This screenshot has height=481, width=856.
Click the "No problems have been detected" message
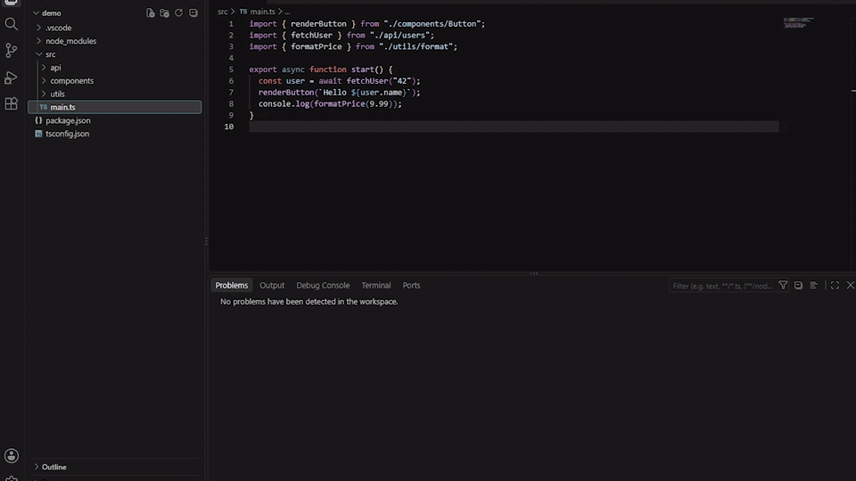click(309, 302)
